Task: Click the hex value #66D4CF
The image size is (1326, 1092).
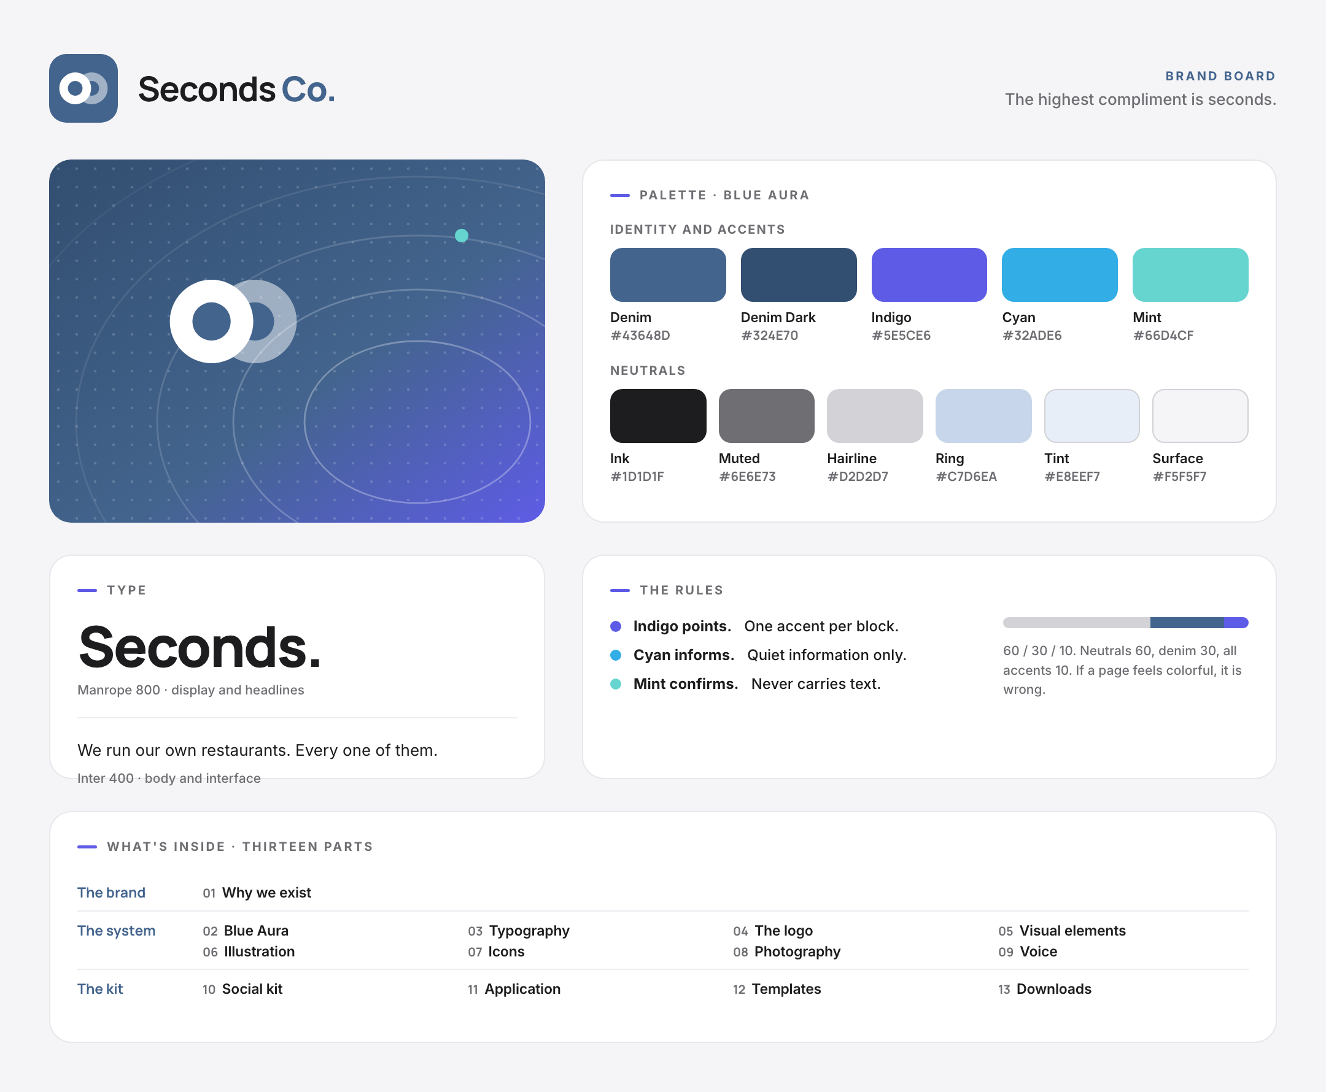Action: click(1163, 336)
